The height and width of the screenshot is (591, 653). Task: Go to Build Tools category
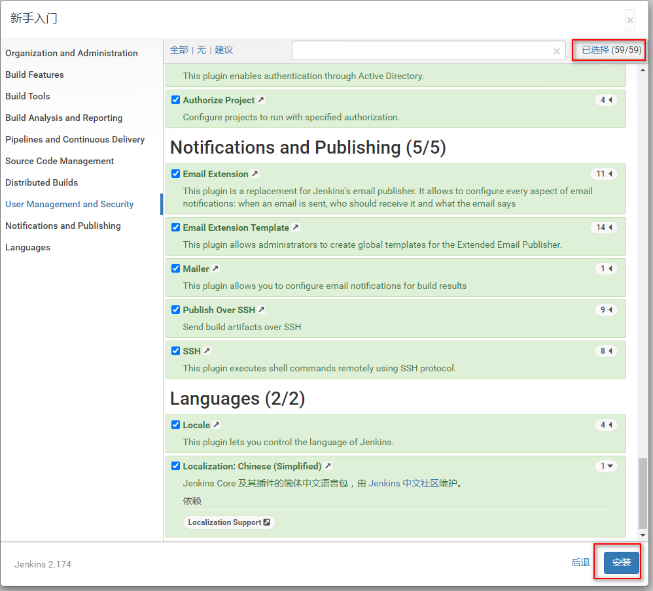[27, 96]
